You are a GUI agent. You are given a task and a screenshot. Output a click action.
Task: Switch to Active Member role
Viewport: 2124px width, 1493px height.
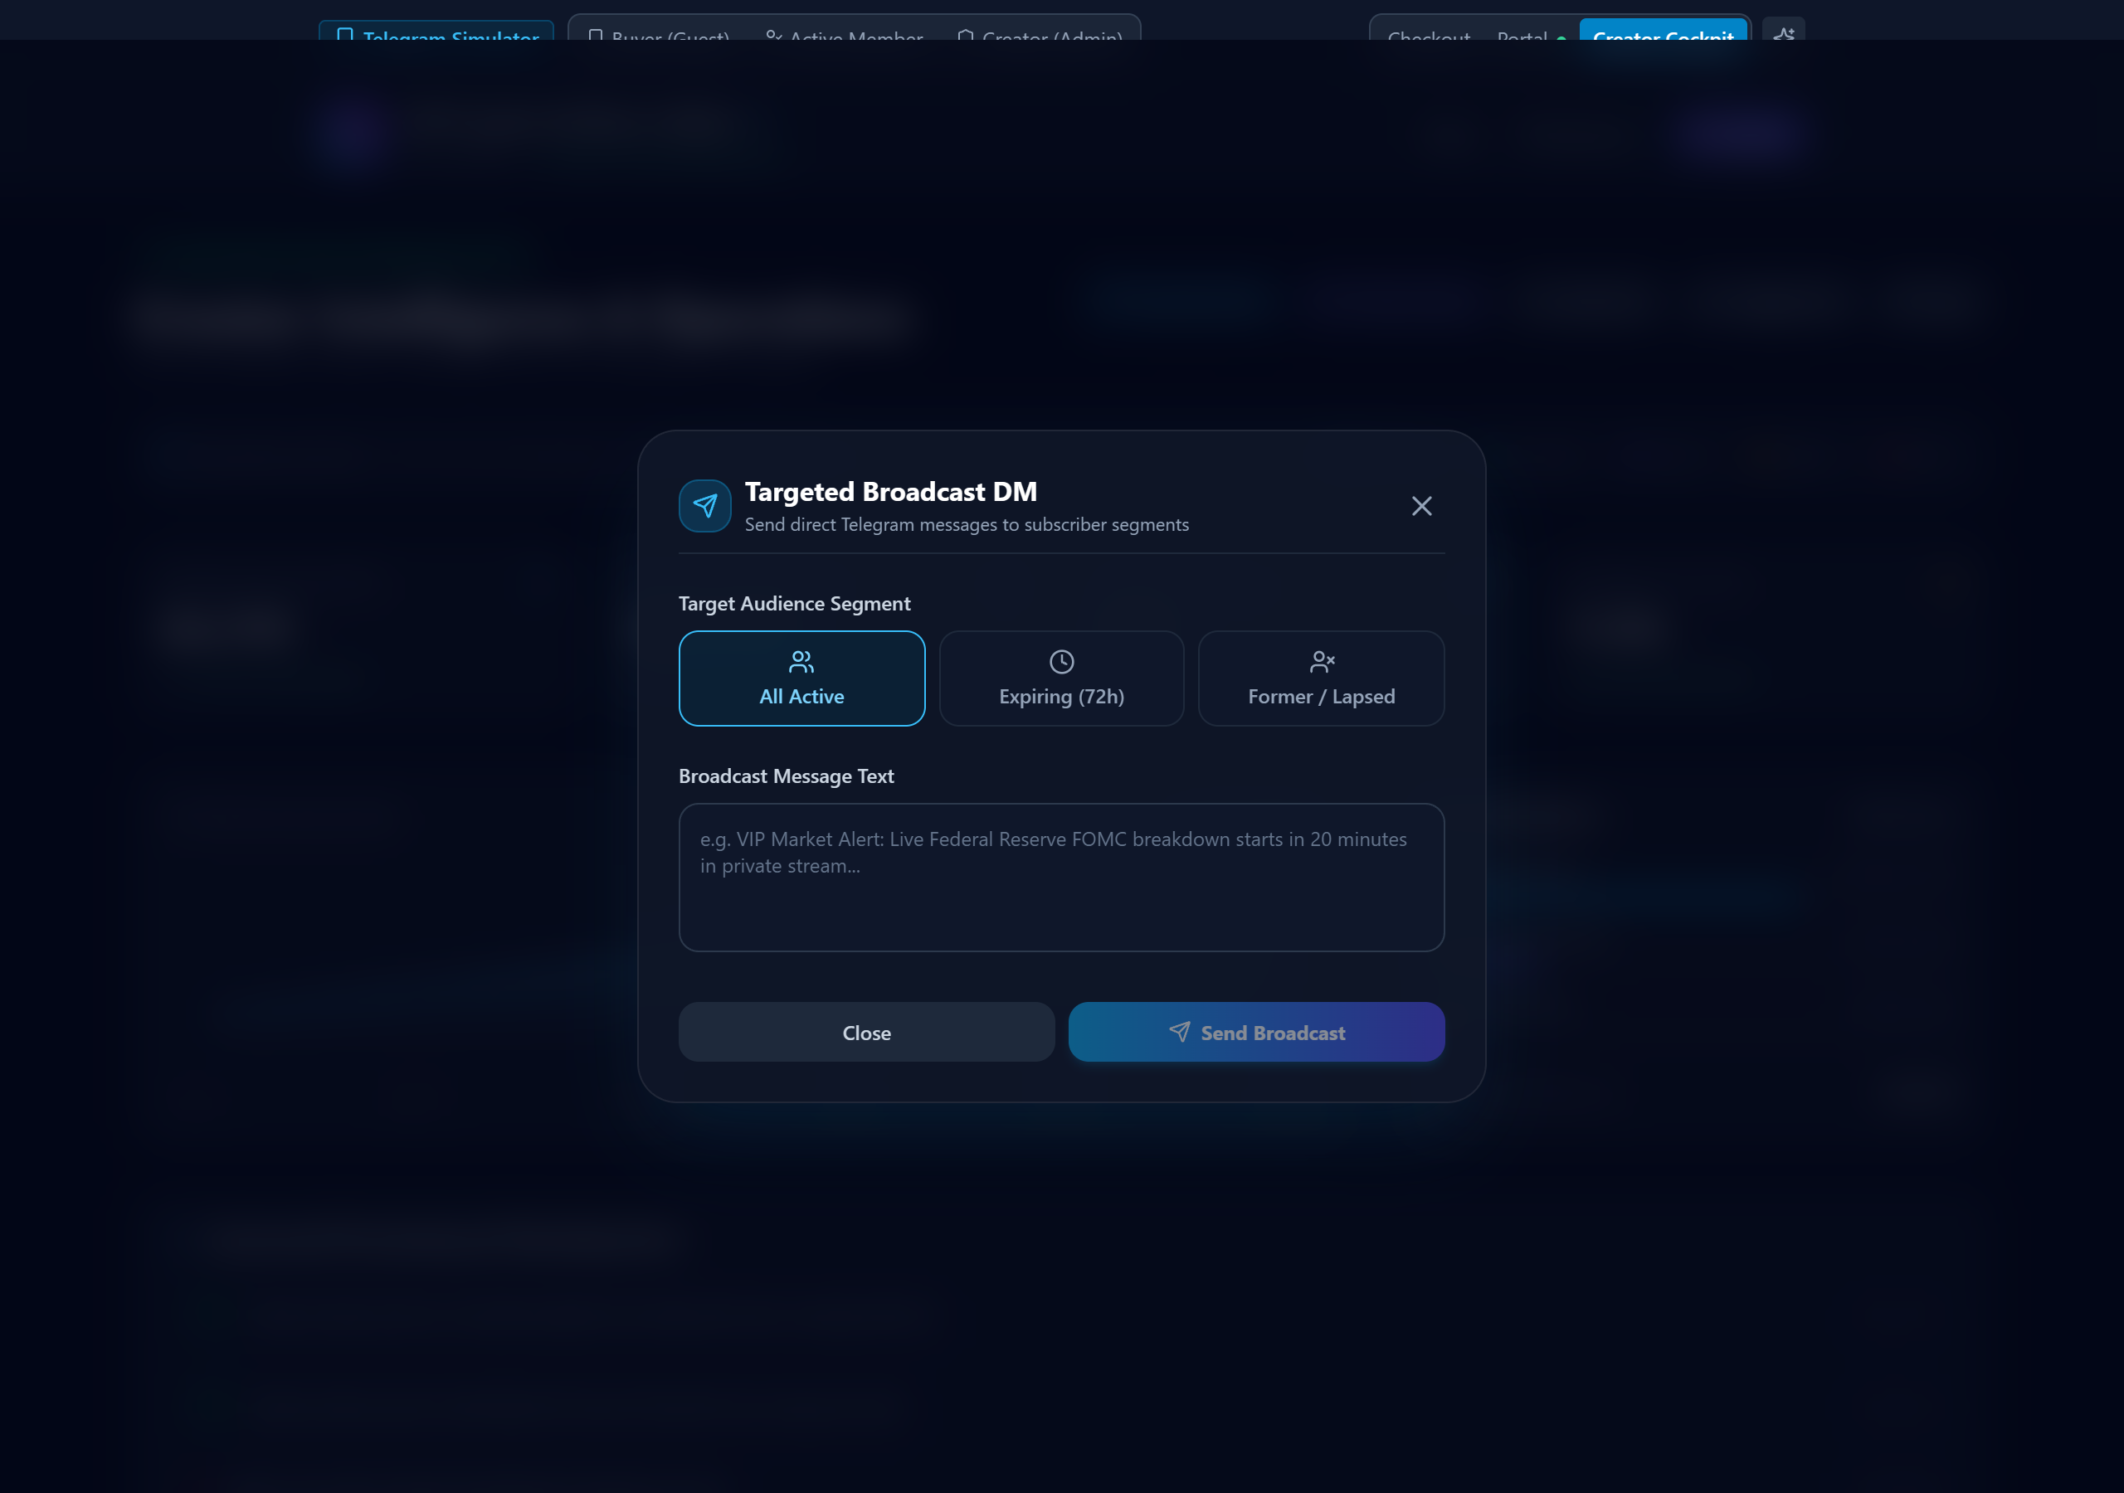point(844,33)
